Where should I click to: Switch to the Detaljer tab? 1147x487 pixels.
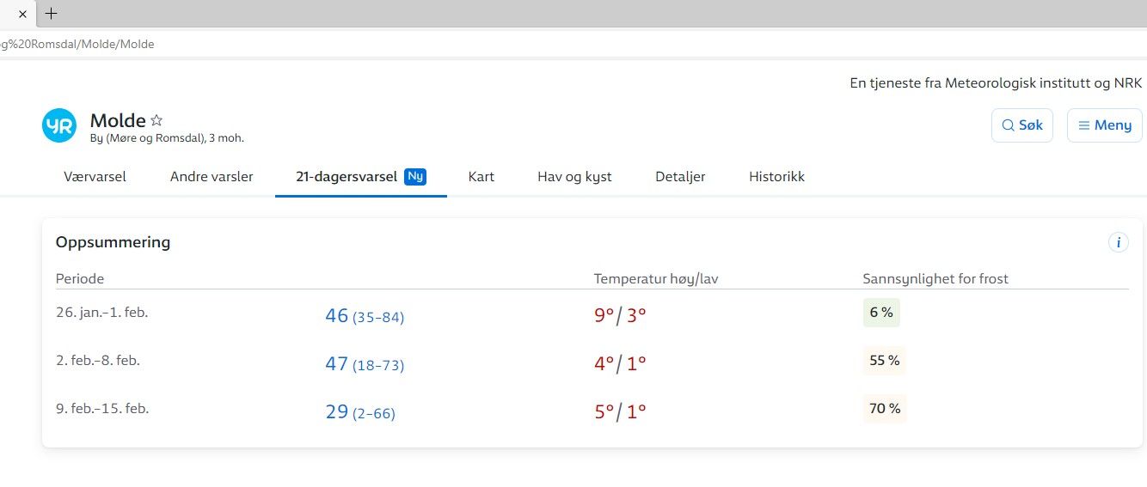(x=680, y=177)
